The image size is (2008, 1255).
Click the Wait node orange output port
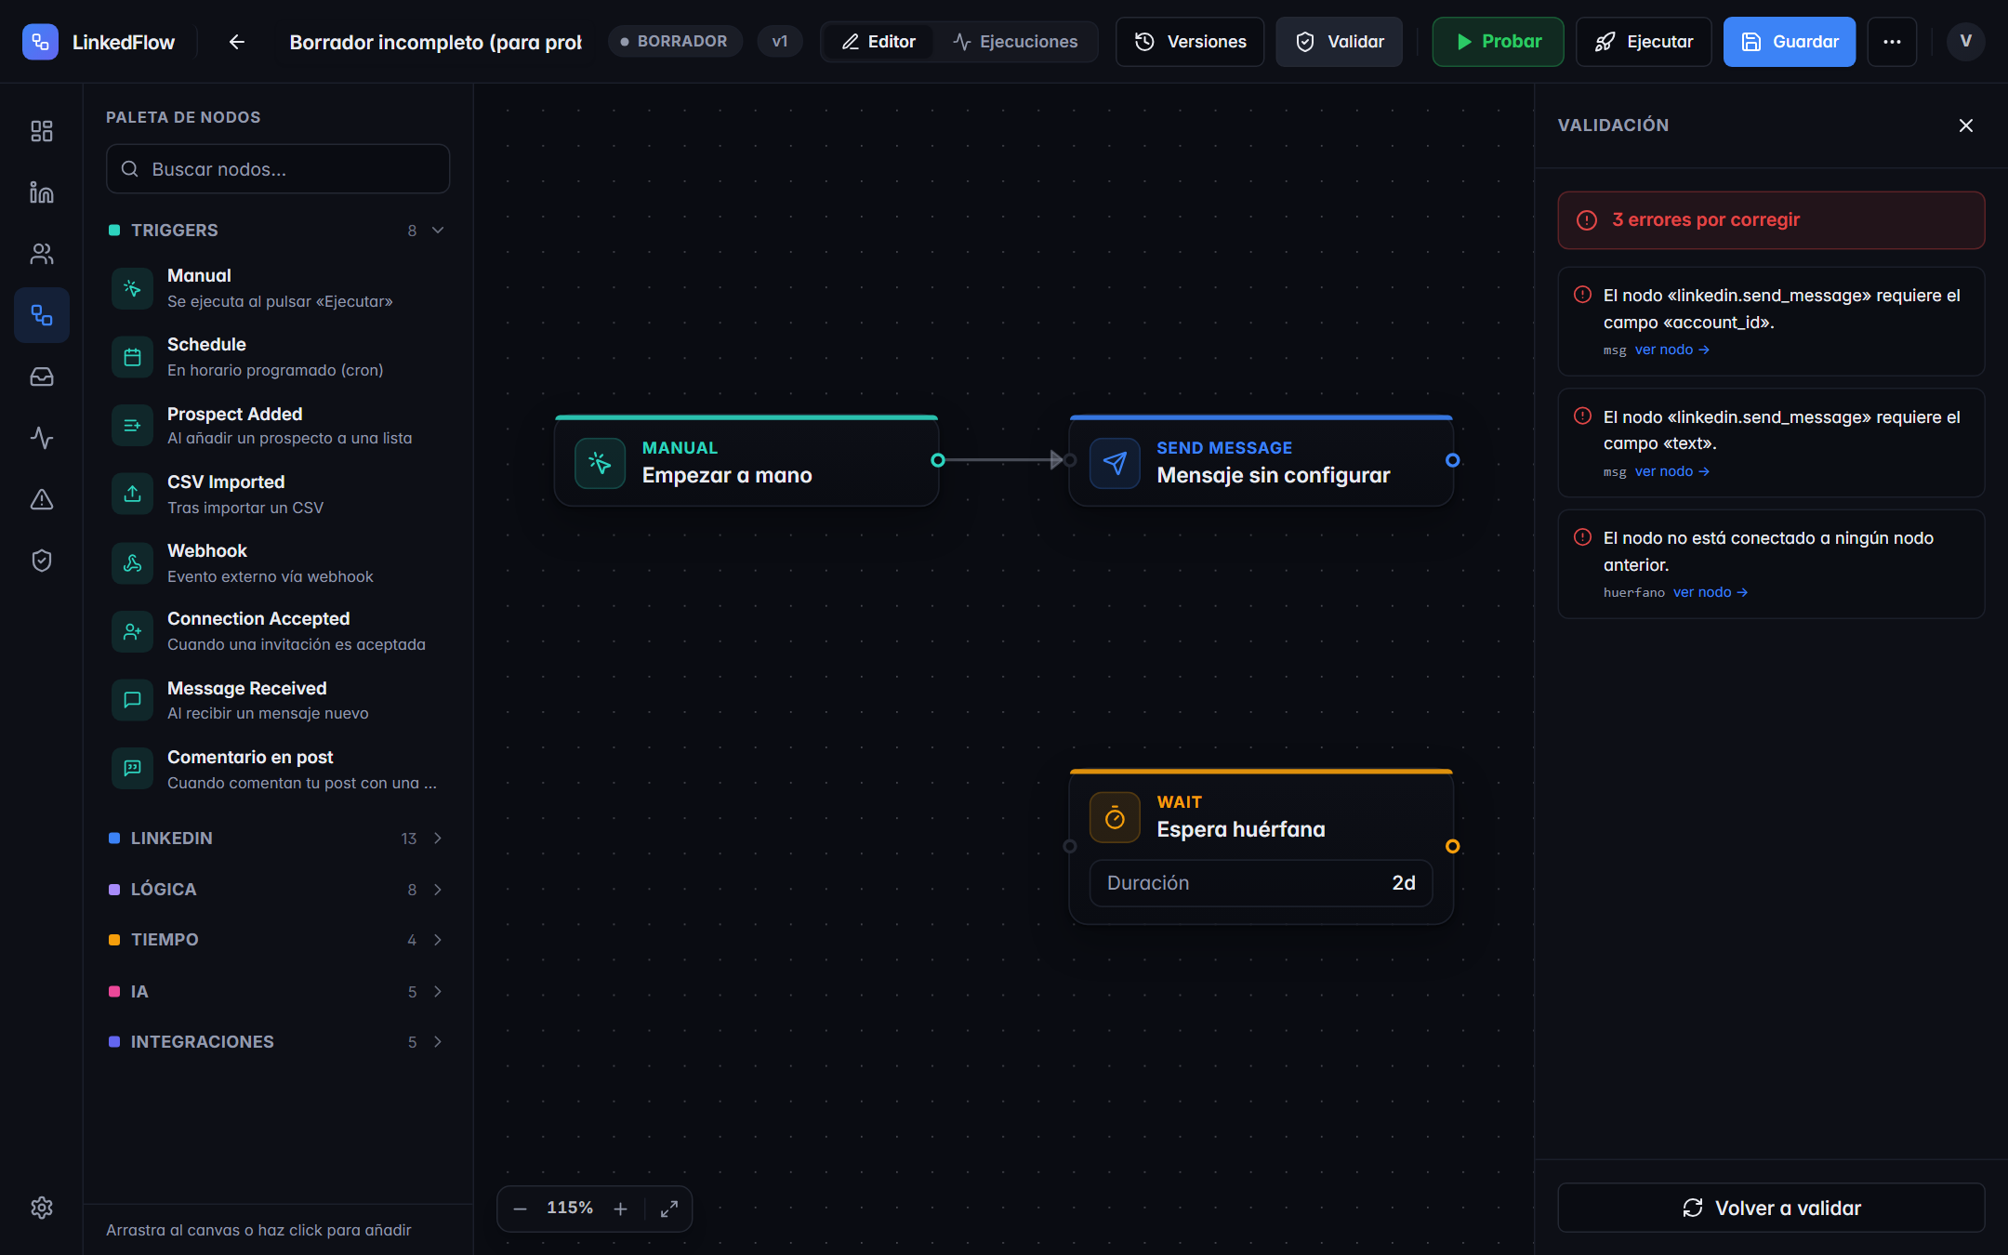point(1453,846)
